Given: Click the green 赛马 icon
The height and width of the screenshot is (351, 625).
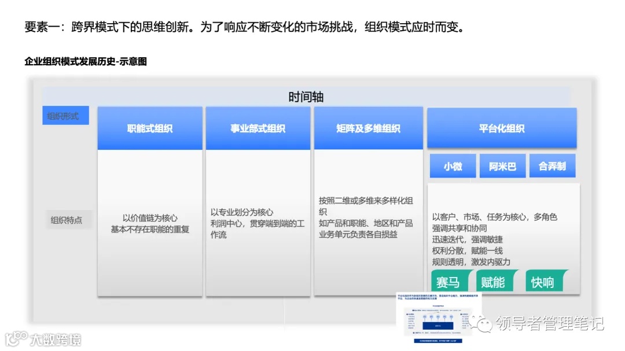Looking at the screenshot, I should click(x=451, y=283).
